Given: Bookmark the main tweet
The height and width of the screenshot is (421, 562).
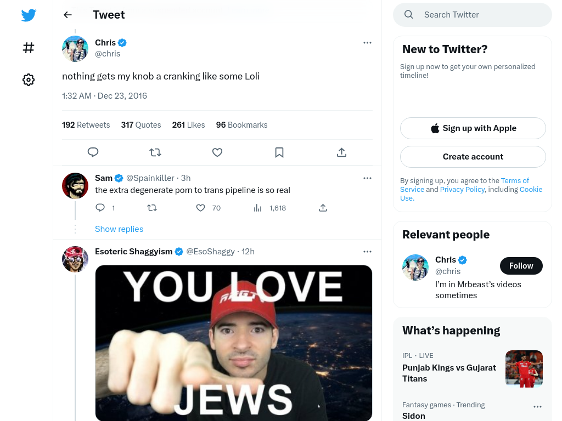Looking at the screenshot, I should point(279,152).
